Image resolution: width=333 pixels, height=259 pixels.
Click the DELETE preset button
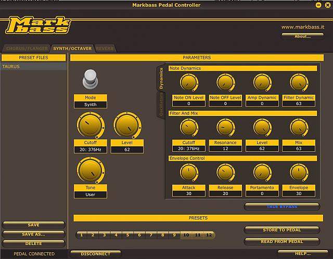[x=33, y=243]
